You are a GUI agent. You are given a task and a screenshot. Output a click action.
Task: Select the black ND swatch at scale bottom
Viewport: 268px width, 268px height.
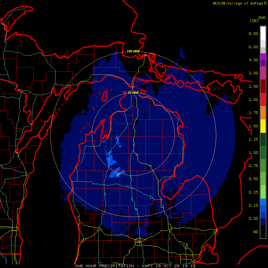[x=263, y=232]
